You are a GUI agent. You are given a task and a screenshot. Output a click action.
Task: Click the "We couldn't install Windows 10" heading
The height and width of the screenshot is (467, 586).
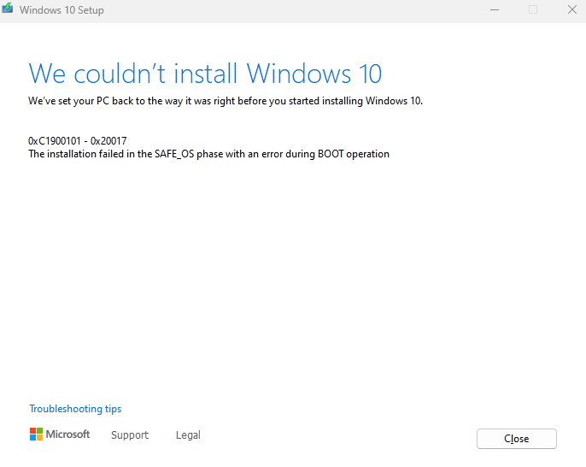coord(205,74)
